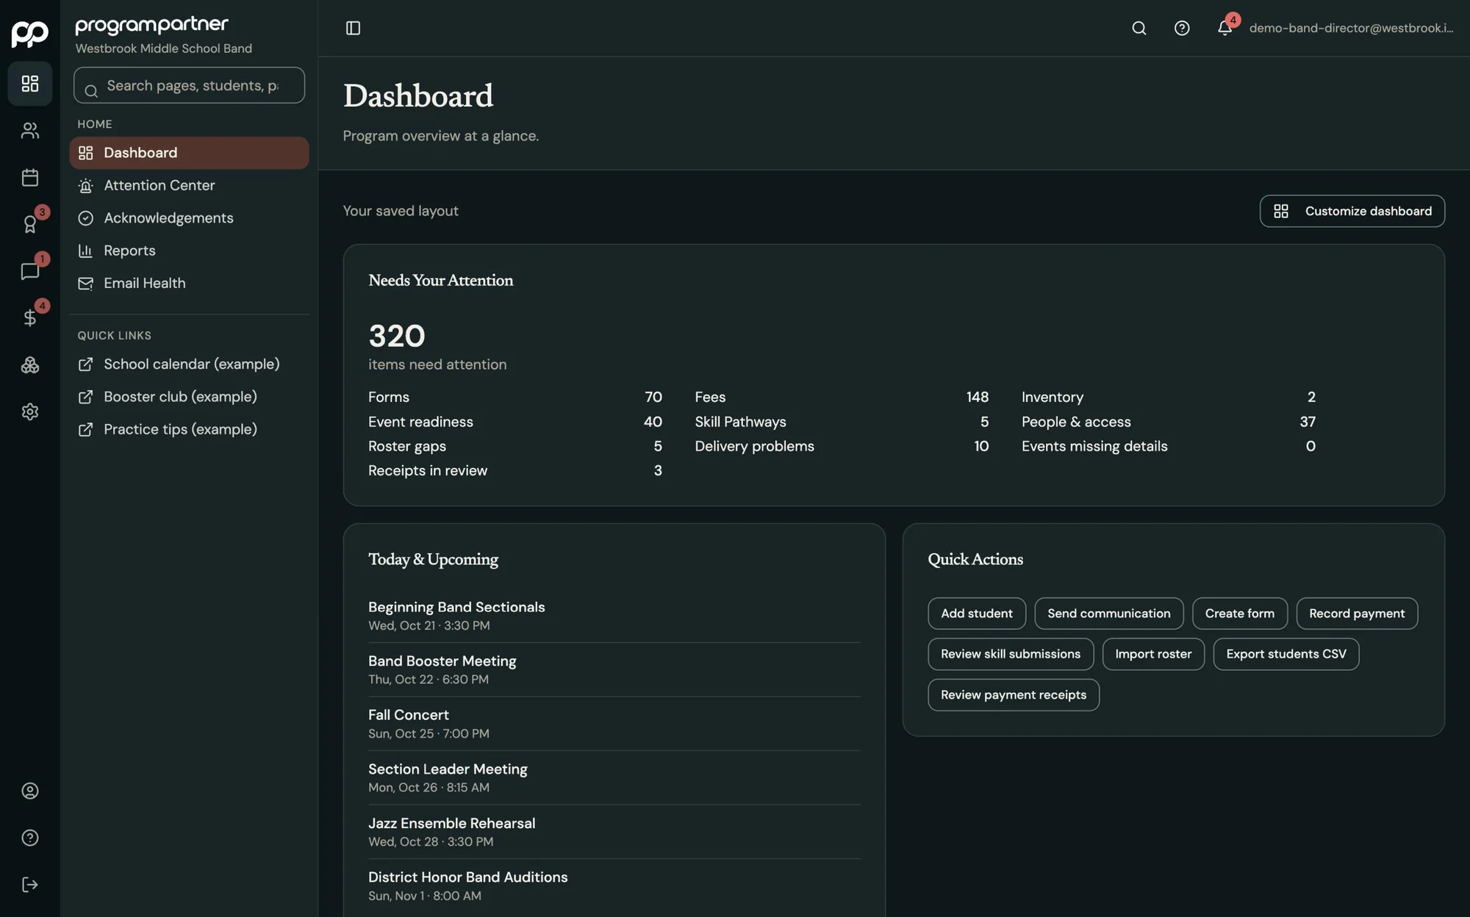The width and height of the screenshot is (1470, 917).
Task: Open the people icon in left rail
Action: (29, 131)
